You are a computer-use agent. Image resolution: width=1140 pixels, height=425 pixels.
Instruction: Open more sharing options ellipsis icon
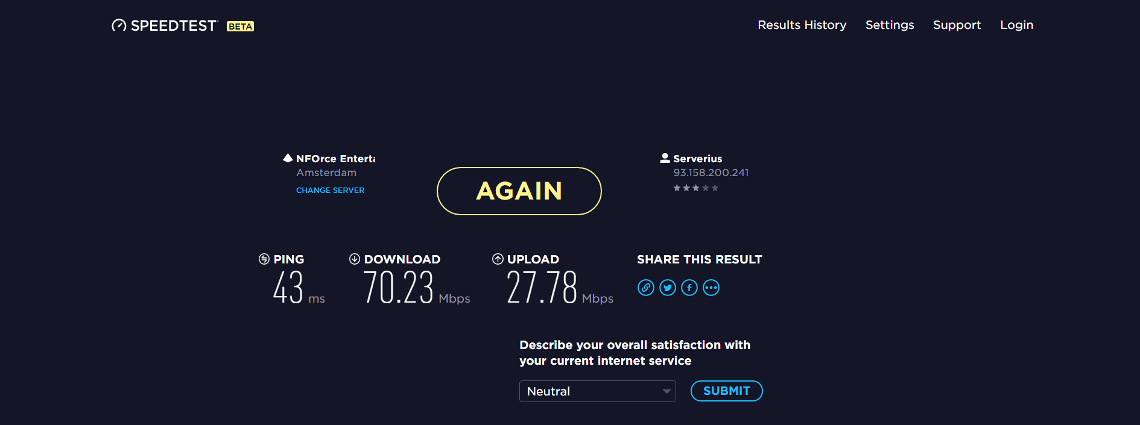[711, 288]
